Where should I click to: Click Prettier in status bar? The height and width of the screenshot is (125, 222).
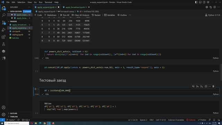[x=202, y=120]
